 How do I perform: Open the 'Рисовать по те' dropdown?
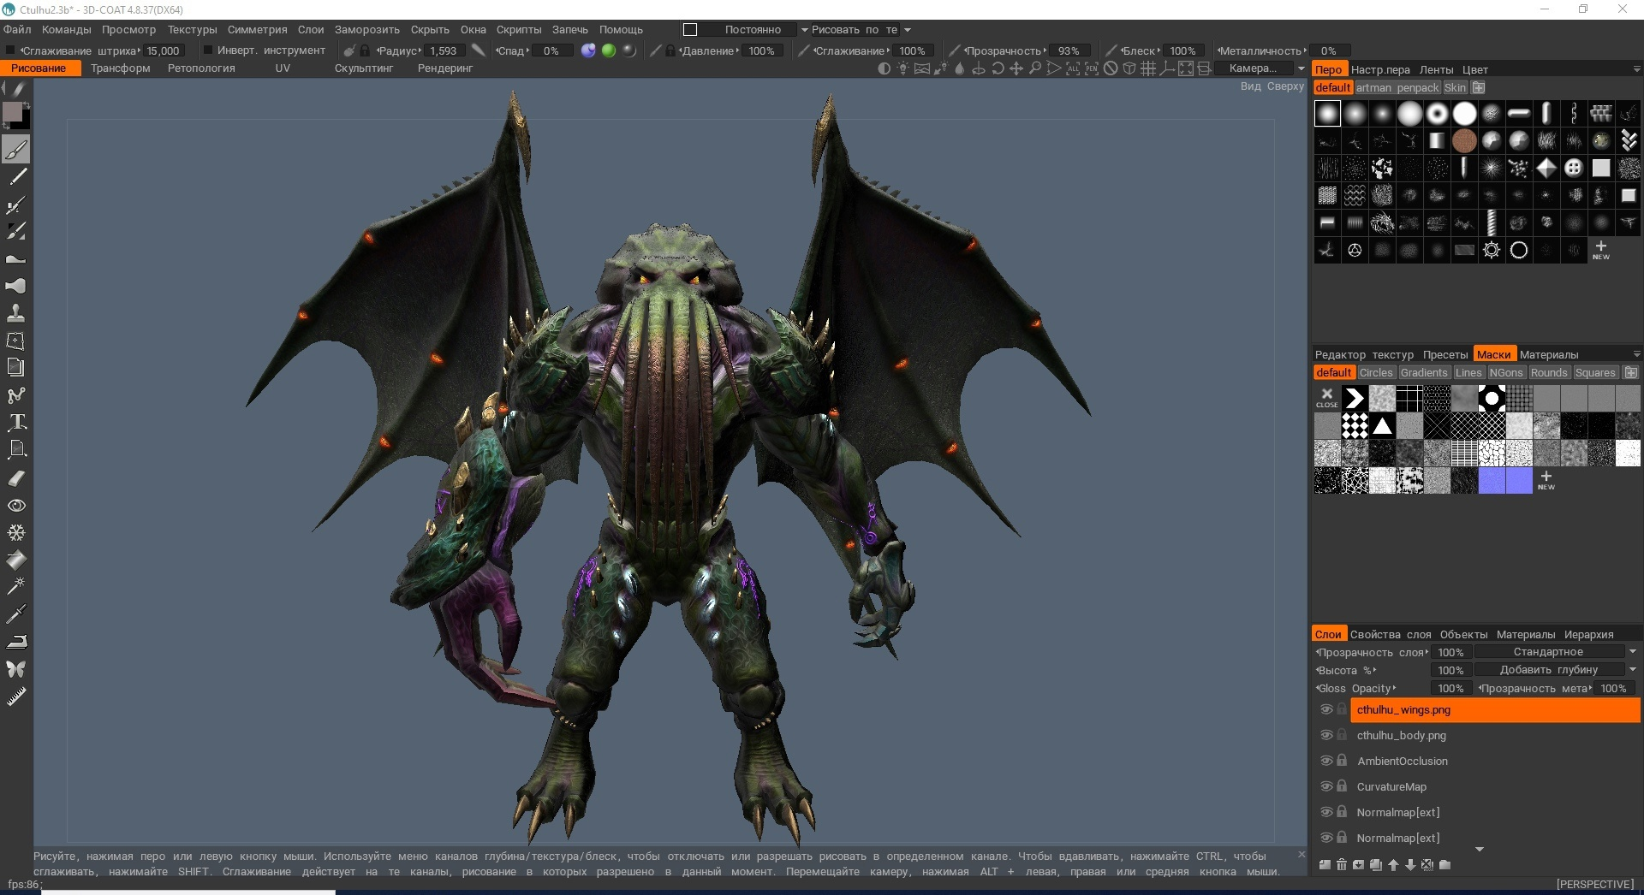coord(908,30)
